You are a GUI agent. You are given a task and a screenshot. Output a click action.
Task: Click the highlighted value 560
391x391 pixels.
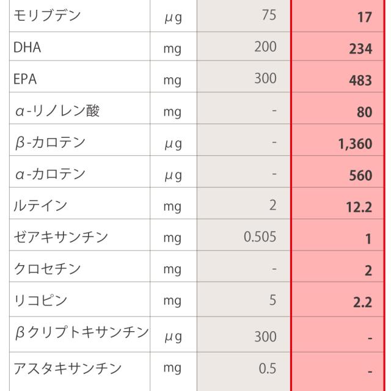[x=360, y=176]
